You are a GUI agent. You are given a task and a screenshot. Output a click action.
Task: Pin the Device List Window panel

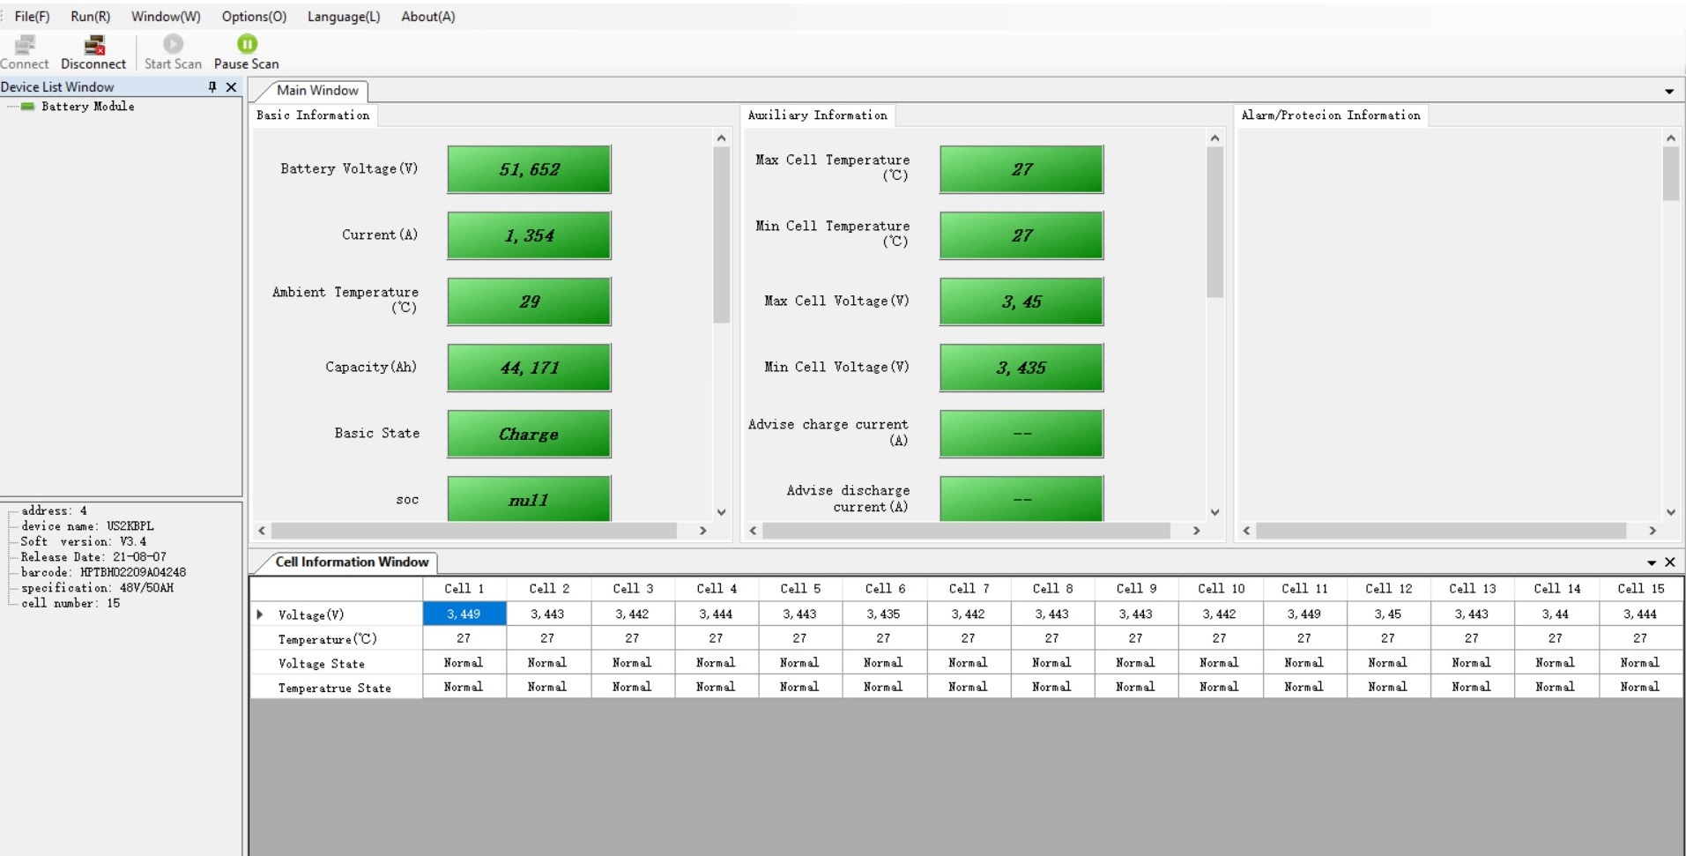tap(212, 86)
